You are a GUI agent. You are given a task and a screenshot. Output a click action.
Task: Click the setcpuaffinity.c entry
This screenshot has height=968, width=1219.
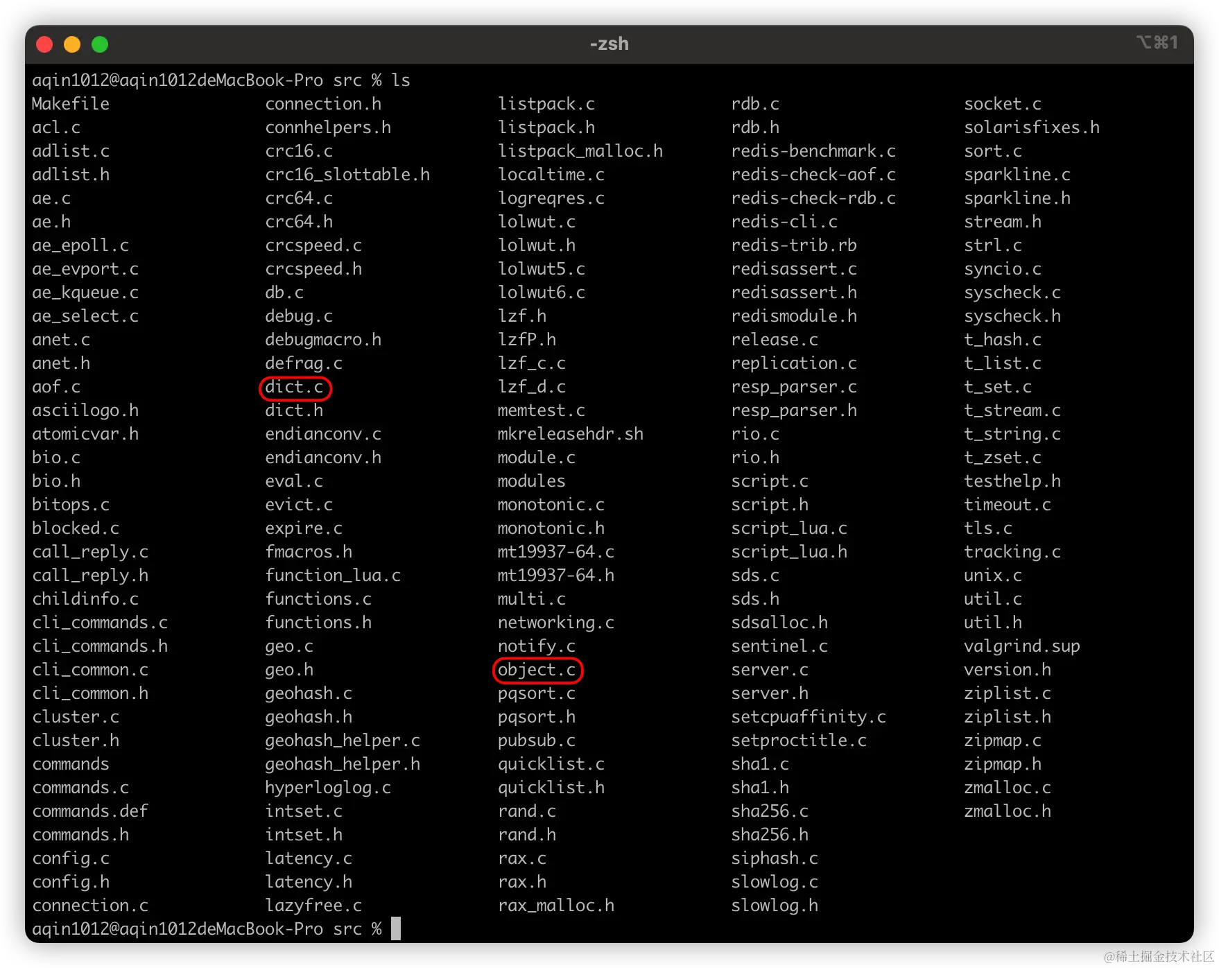809,717
